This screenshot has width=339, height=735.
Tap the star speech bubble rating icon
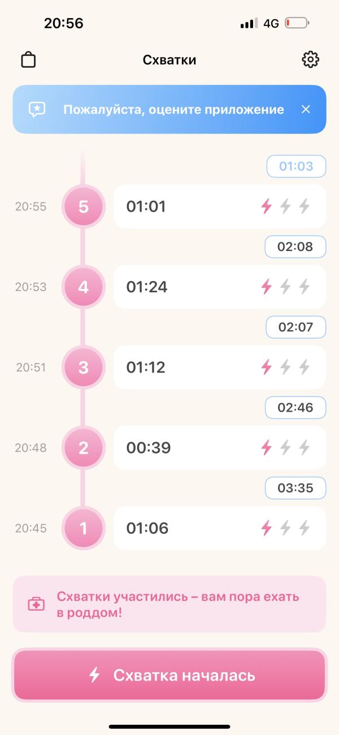coord(37,109)
